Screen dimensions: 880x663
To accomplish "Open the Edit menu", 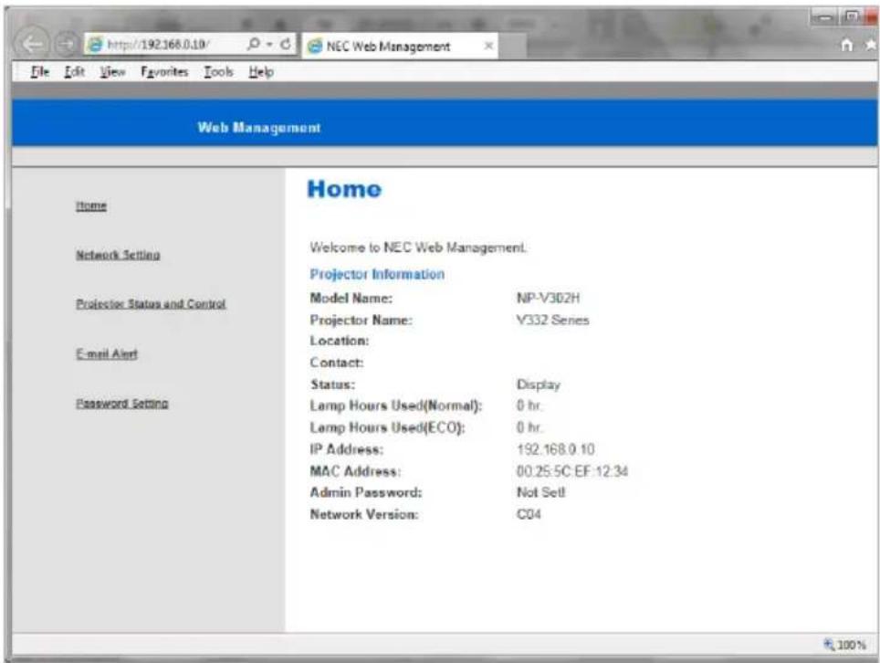I will tap(74, 72).
